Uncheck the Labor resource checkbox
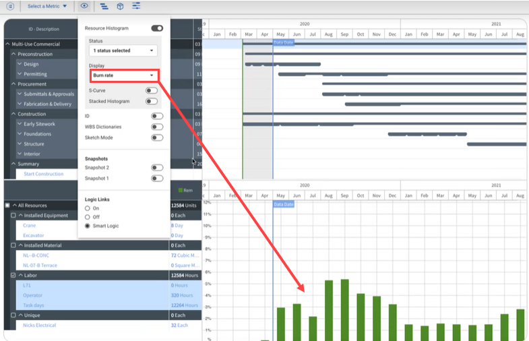 14,276
